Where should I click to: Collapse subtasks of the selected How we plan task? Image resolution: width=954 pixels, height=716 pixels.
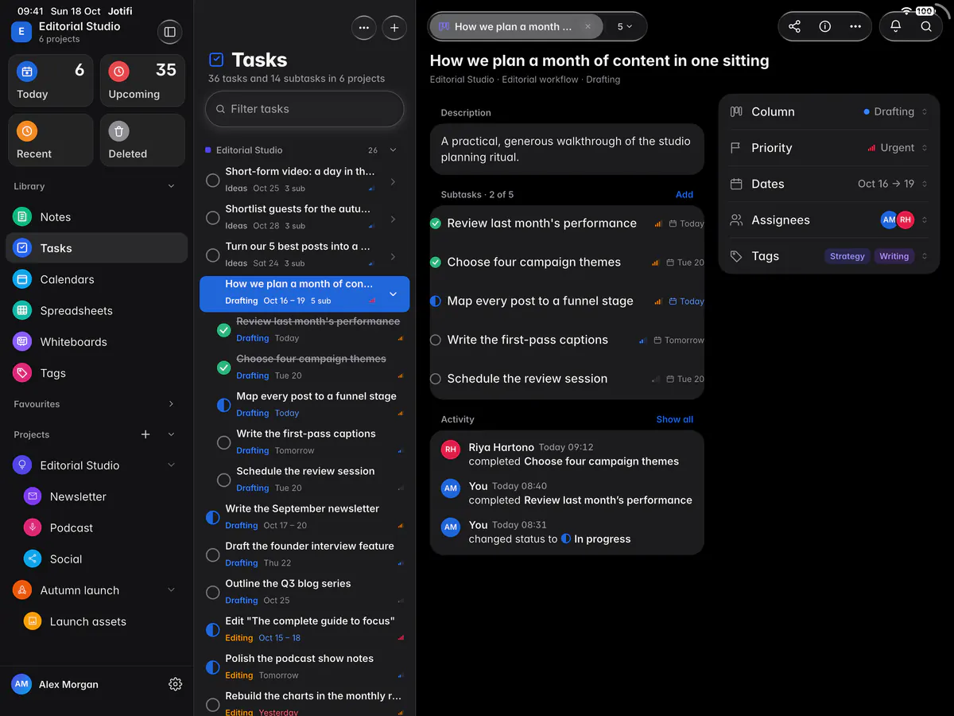(393, 294)
